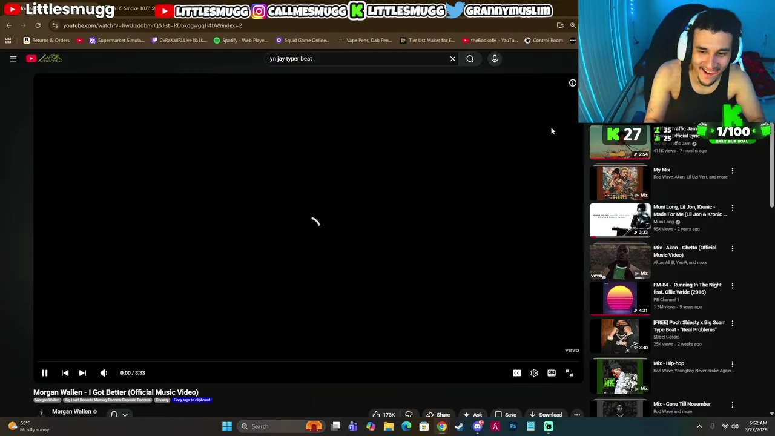Open the YouTube guide hamburger menu
Screen dimensions: 775x436
click(x=13, y=59)
